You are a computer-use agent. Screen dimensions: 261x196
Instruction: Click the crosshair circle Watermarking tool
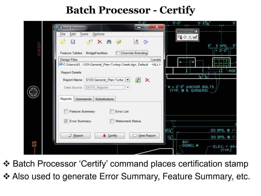pyautogui.click(x=185, y=37)
